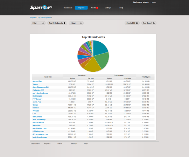The image size is (189, 157).
Task: Select the Reports tab in top navigation
Action: pyautogui.click(x=81, y=8)
